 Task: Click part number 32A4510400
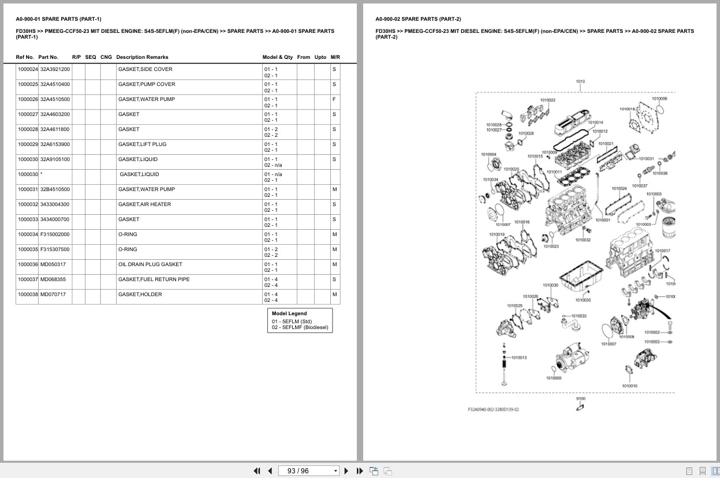point(55,84)
